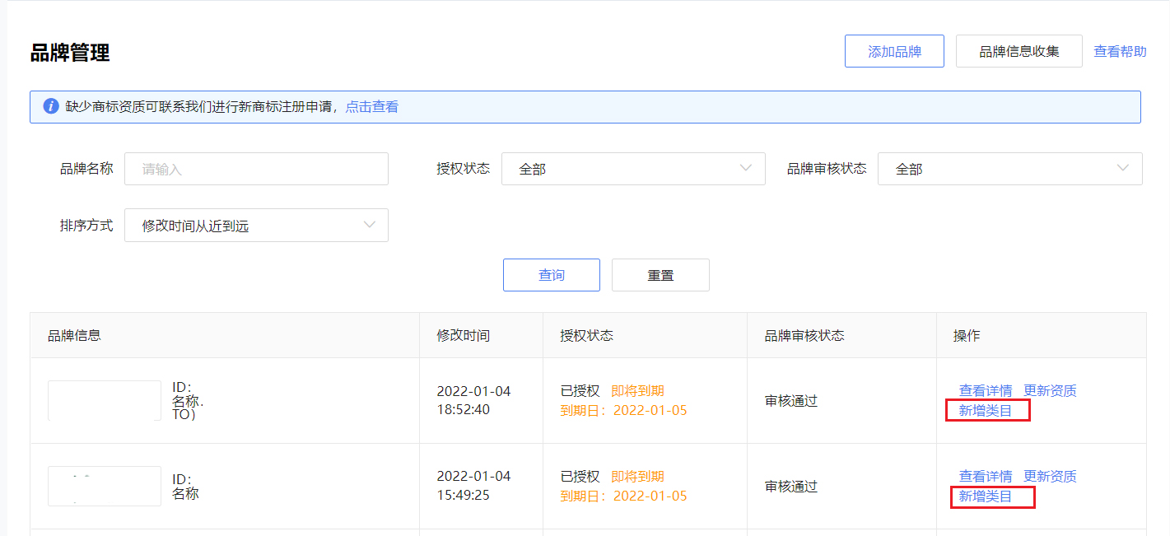Click the 添加品牌 add brand button
This screenshot has height=536, width=1170.
[x=894, y=50]
